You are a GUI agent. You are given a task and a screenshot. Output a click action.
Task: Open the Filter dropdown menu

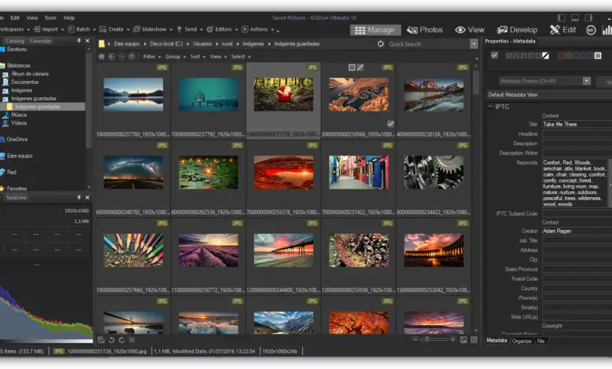coord(151,57)
